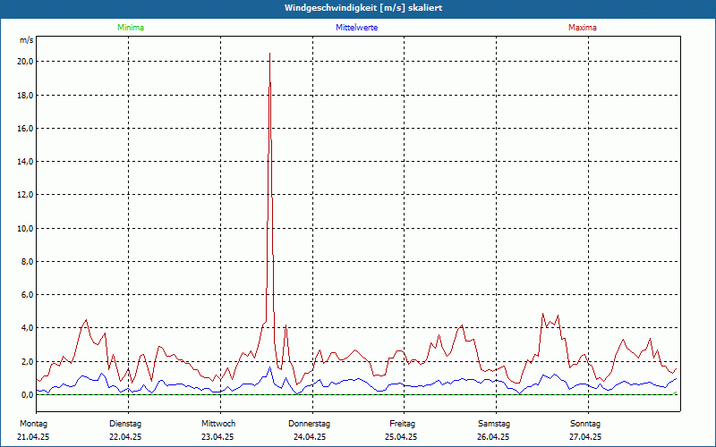
Task: Click the green Minima legend label
Action: coord(131,28)
